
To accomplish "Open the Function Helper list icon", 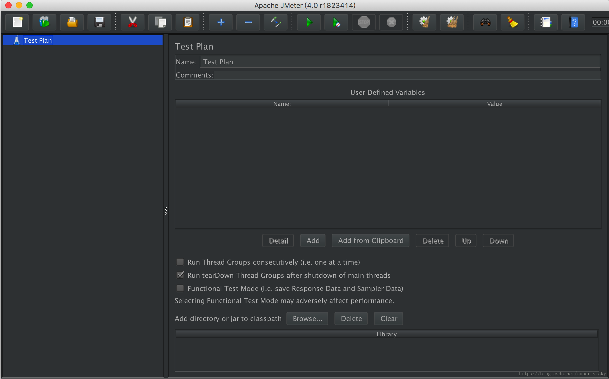I will [x=546, y=22].
